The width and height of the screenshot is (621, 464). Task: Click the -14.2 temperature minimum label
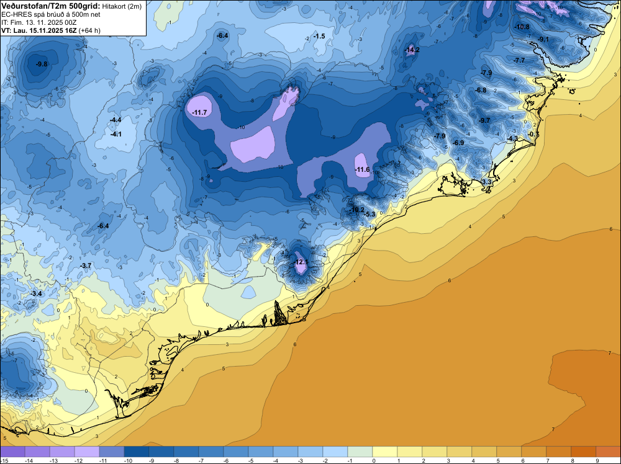click(x=412, y=50)
